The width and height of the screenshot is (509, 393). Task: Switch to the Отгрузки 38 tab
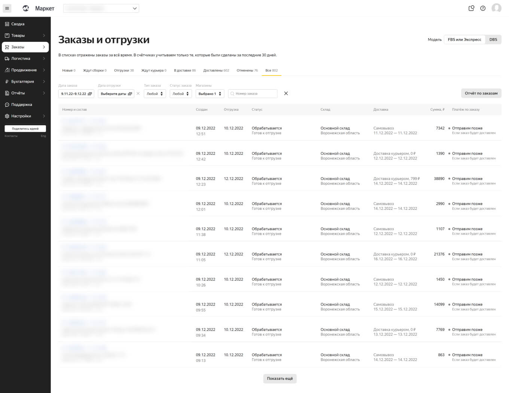pos(124,70)
